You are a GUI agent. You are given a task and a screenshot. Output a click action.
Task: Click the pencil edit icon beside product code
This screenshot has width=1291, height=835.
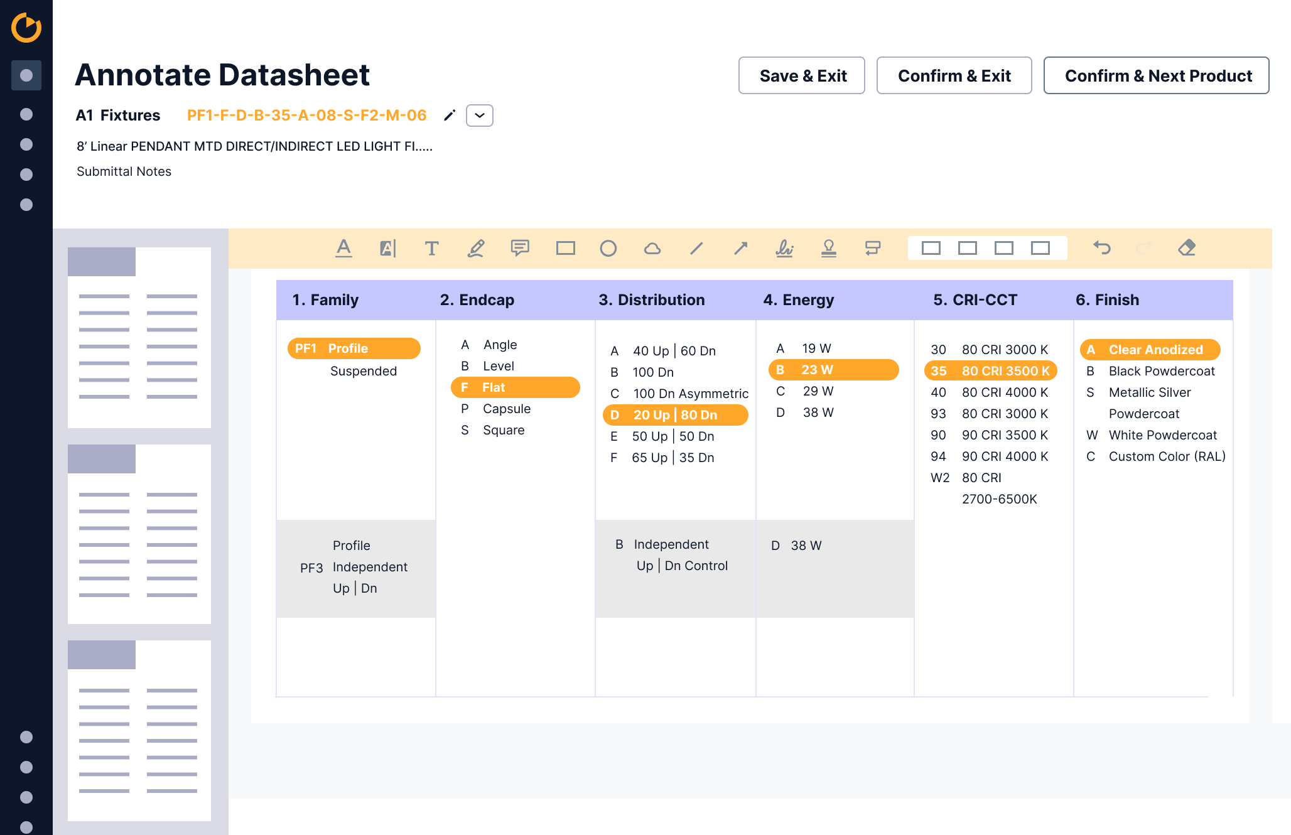[450, 116]
